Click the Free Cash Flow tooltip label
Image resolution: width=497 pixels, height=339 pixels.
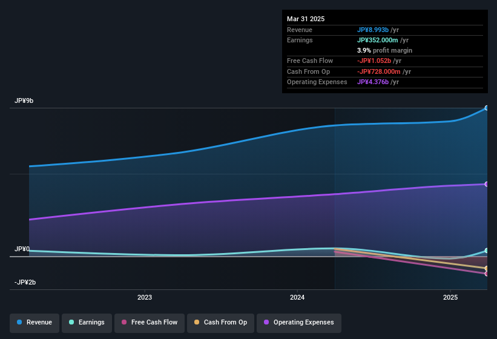tap(310, 61)
